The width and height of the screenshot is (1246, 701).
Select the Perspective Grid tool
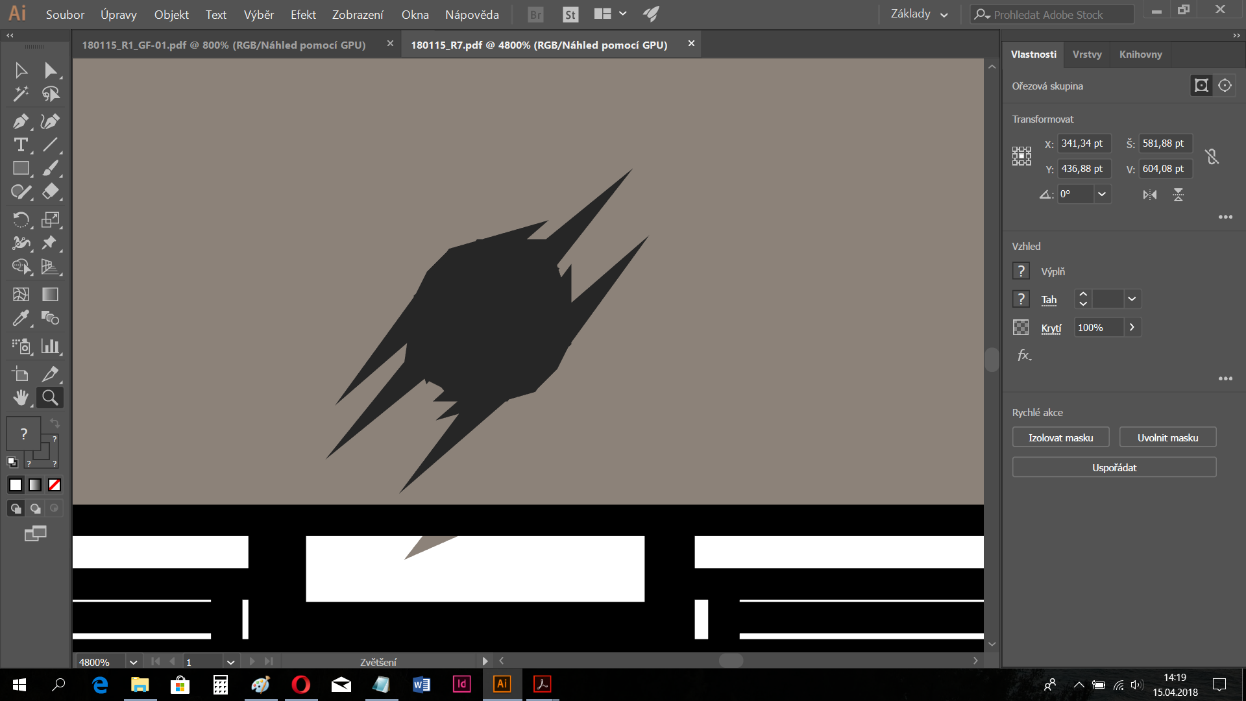[51, 266]
